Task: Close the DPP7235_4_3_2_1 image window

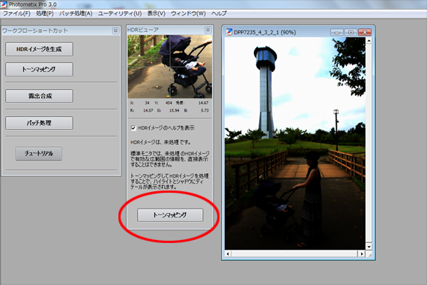Action: 365,32
